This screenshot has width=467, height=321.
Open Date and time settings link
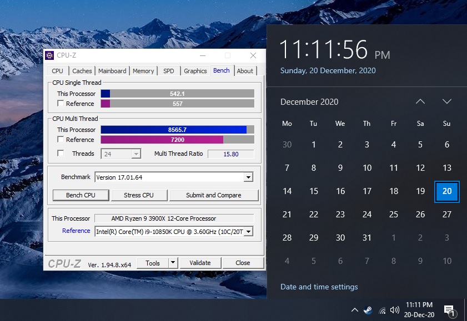point(319,287)
